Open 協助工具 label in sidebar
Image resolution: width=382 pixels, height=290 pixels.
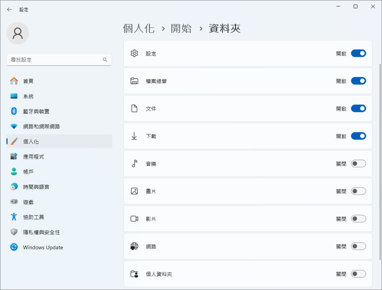[34, 217]
